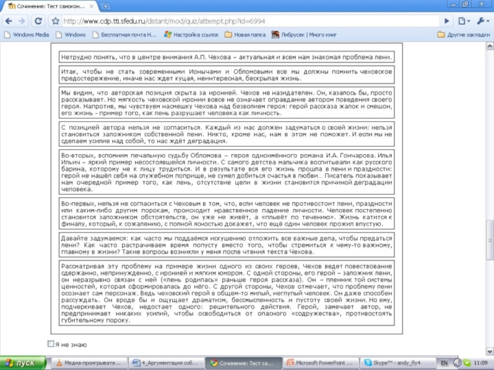Viewport: 494px width, 370px height.
Task: Open the Windows Media bookmark
Action: click(27, 35)
